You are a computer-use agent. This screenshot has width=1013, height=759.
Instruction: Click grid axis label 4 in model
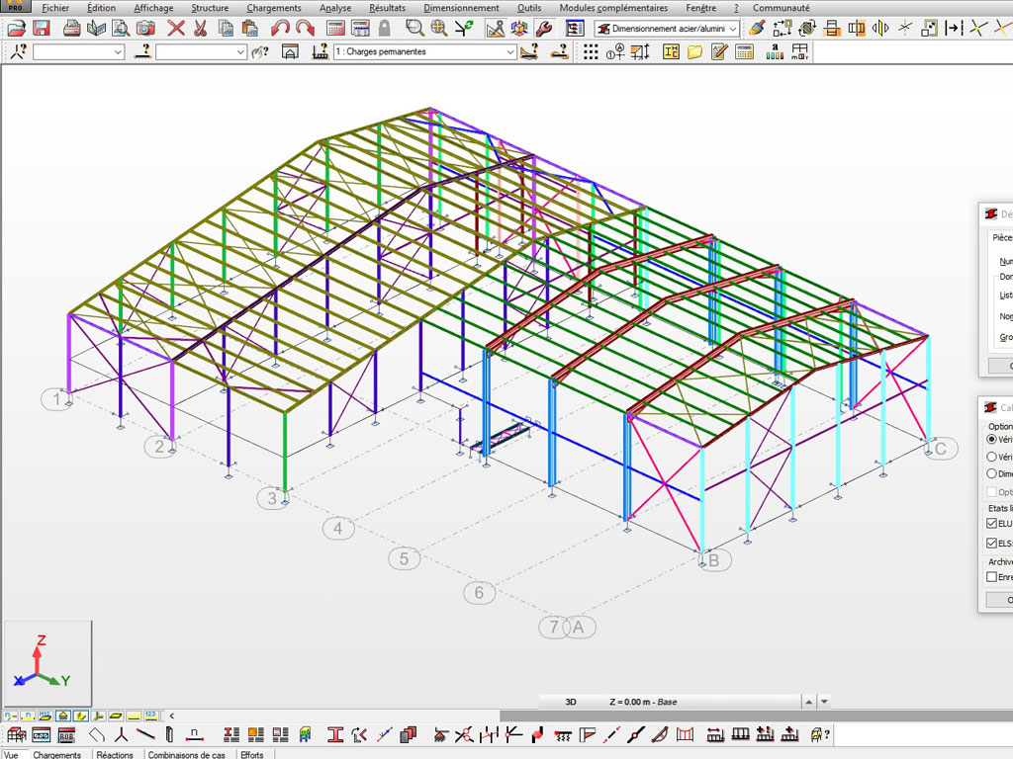tap(338, 529)
